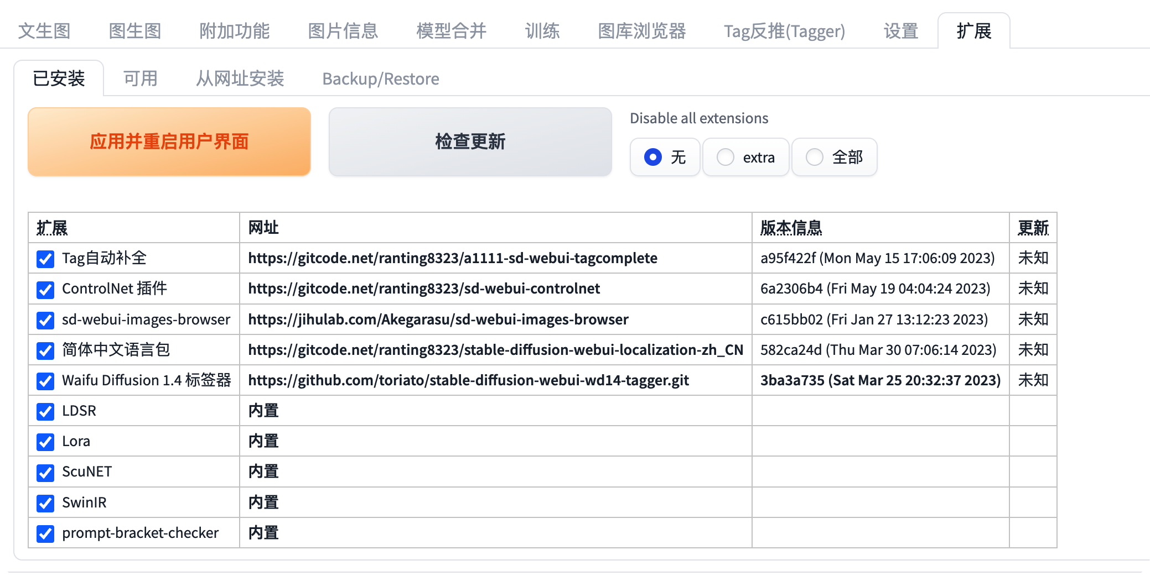Toggle Waifu Diffusion 1.4 标签器 checkbox

[x=45, y=381]
